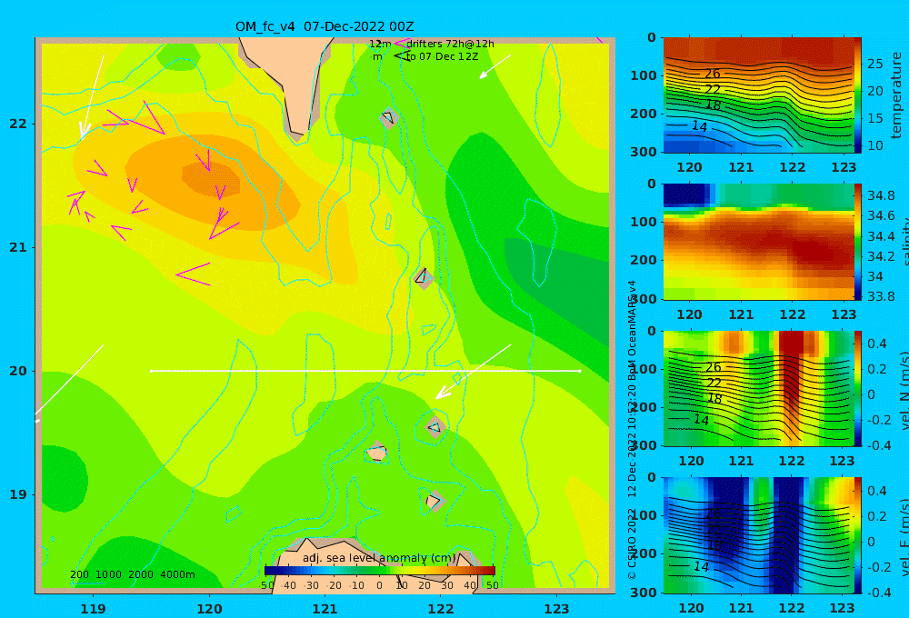
Task: Click the magenta drifter arrow legend symbol
Action: (401, 44)
